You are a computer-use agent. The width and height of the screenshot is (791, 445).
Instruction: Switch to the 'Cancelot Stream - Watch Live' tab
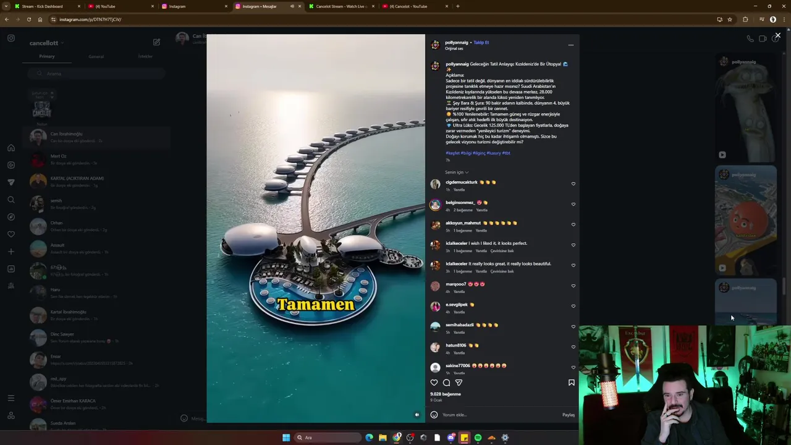(341, 6)
